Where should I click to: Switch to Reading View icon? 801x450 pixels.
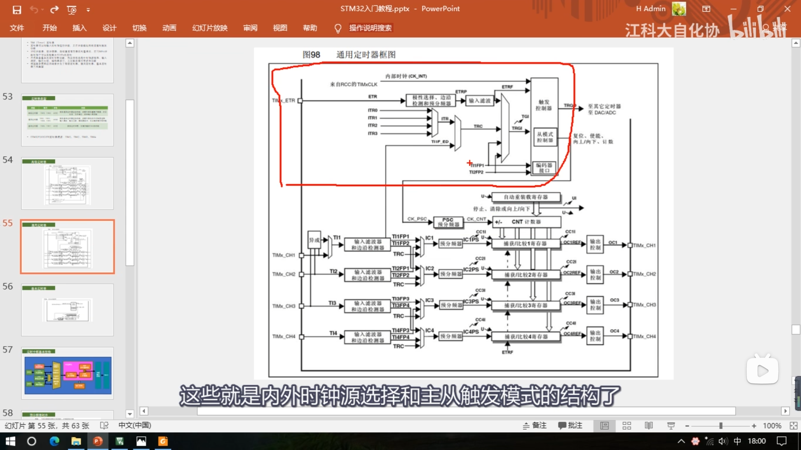pyautogui.click(x=649, y=425)
